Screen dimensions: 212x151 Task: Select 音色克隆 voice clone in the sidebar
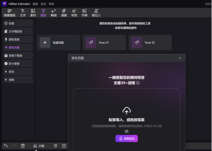point(18,47)
